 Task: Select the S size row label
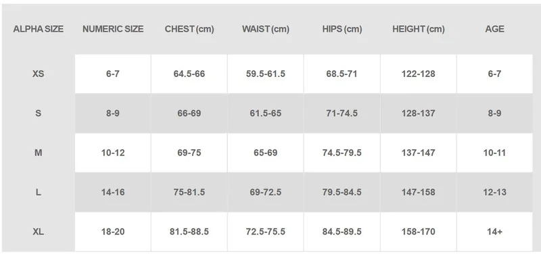coord(39,113)
